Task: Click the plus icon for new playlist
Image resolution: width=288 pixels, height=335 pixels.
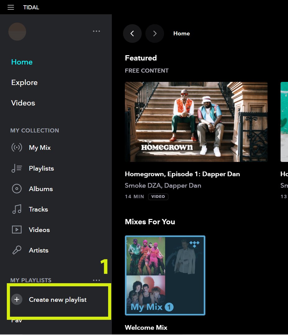Action: (x=17, y=299)
